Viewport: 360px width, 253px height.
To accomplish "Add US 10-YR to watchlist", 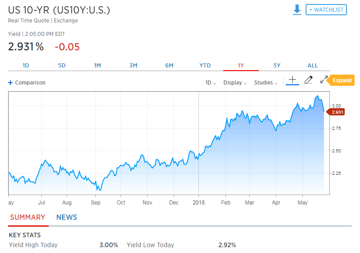I will 326,10.
